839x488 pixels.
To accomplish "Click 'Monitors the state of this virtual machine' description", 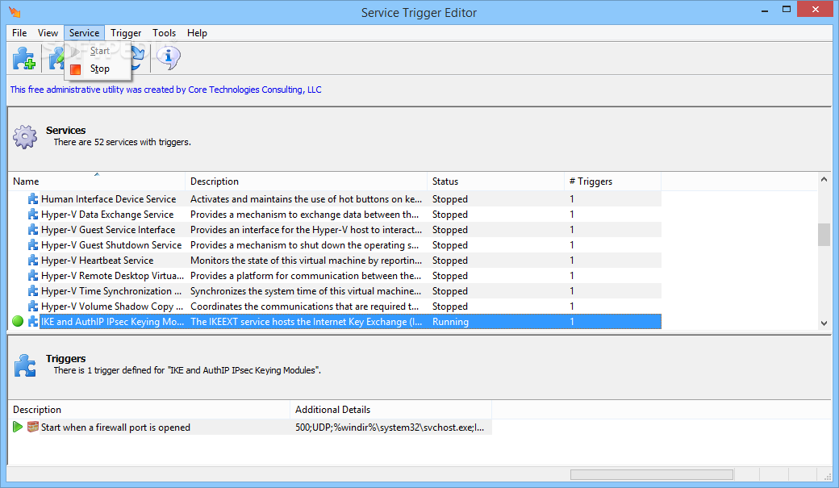I will click(x=306, y=261).
